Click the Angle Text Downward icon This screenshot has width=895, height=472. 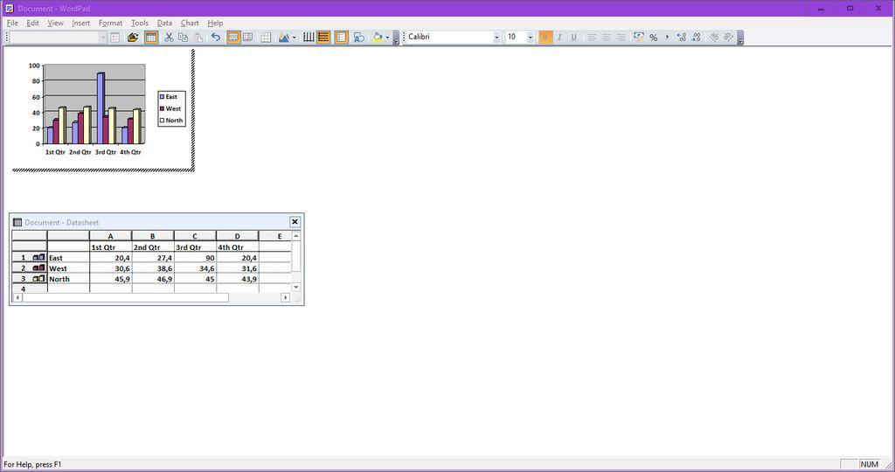click(x=713, y=37)
